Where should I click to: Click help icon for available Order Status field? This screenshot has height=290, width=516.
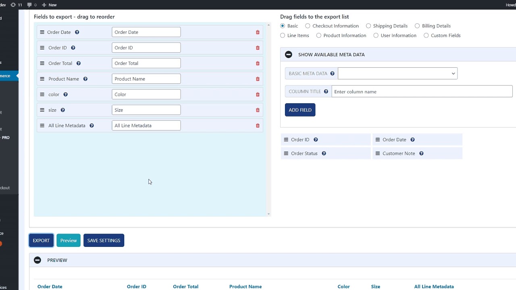324,153
